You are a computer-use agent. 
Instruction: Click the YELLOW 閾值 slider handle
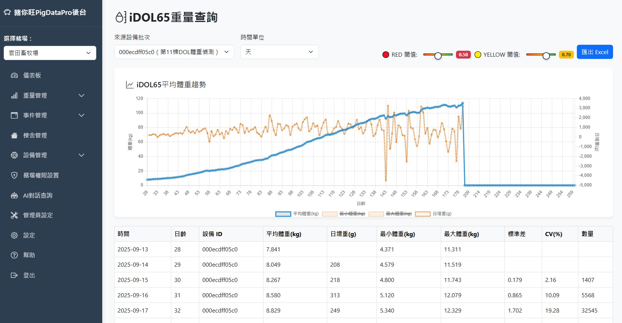546,56
